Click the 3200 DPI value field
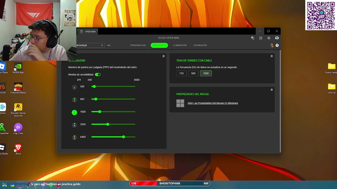This screenshot has height=189, width=337. click(83, 124)
